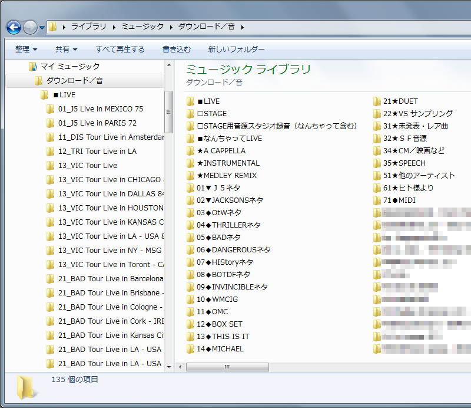The image size is (471, 408).
Task: Click folder icon of ★MEDLEY REMIX
Action: tap(190, 176)
